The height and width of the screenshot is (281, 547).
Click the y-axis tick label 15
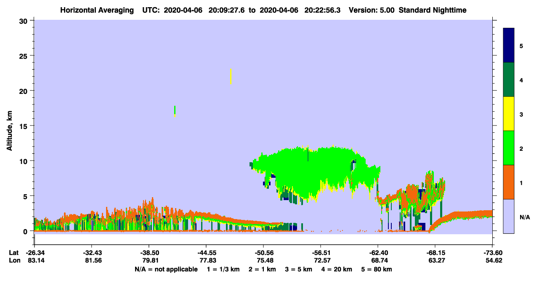tap(24, 126)
